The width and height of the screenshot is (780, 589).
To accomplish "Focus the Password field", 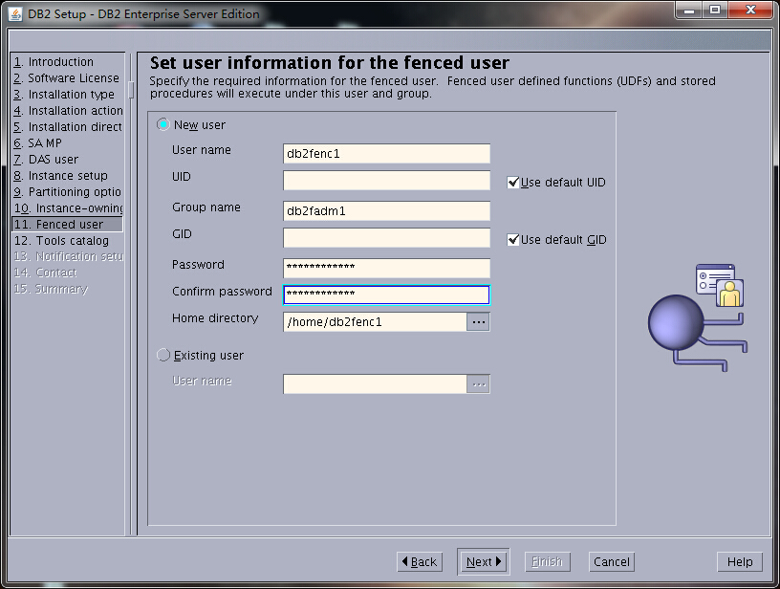I will click(x=386, y=268).
